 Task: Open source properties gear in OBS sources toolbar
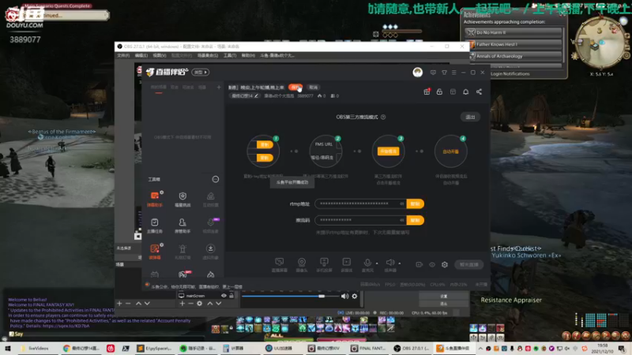coord(200,304)
